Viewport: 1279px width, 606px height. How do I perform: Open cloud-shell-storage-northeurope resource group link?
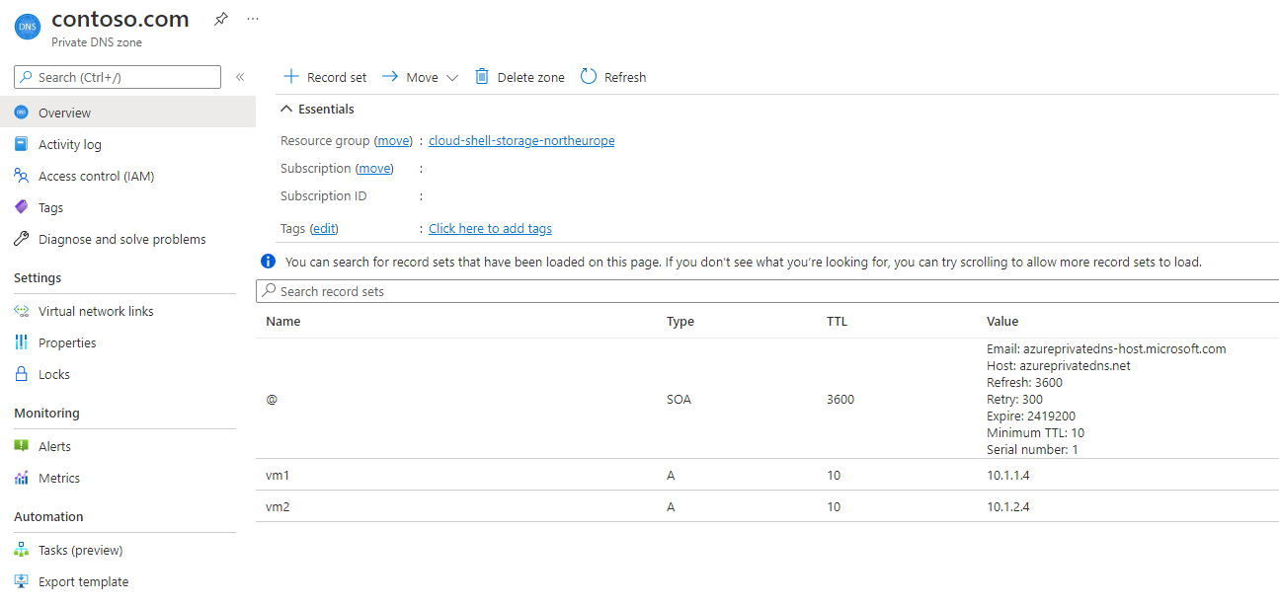click(521, 141)
